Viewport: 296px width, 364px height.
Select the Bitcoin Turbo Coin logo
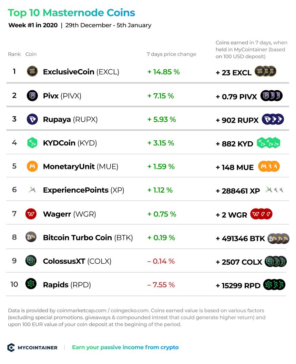tap(31, 237)
